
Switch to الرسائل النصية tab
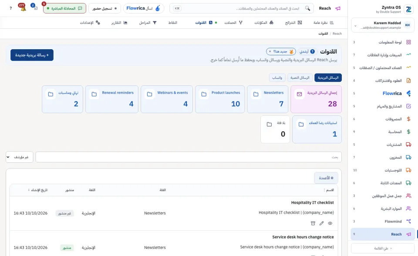300,77
